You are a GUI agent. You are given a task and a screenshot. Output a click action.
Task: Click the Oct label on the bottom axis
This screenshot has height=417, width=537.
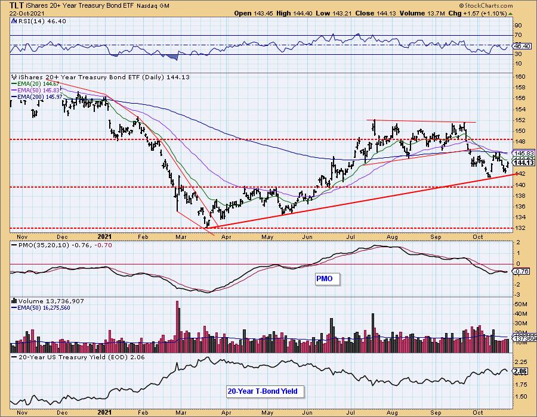(x=478, y=412)
